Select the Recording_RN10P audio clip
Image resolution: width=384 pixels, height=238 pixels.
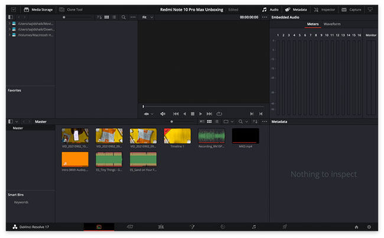pos(211,136)
